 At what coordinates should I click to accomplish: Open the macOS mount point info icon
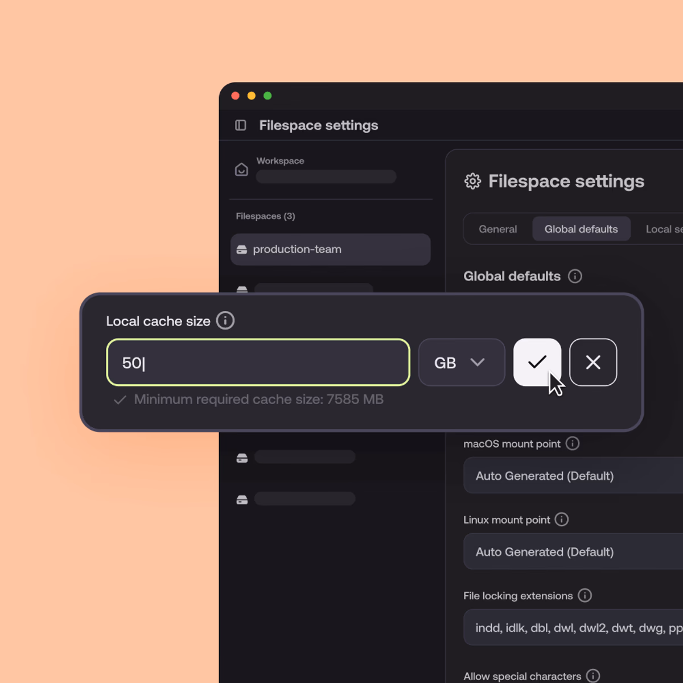coord(573,444)
